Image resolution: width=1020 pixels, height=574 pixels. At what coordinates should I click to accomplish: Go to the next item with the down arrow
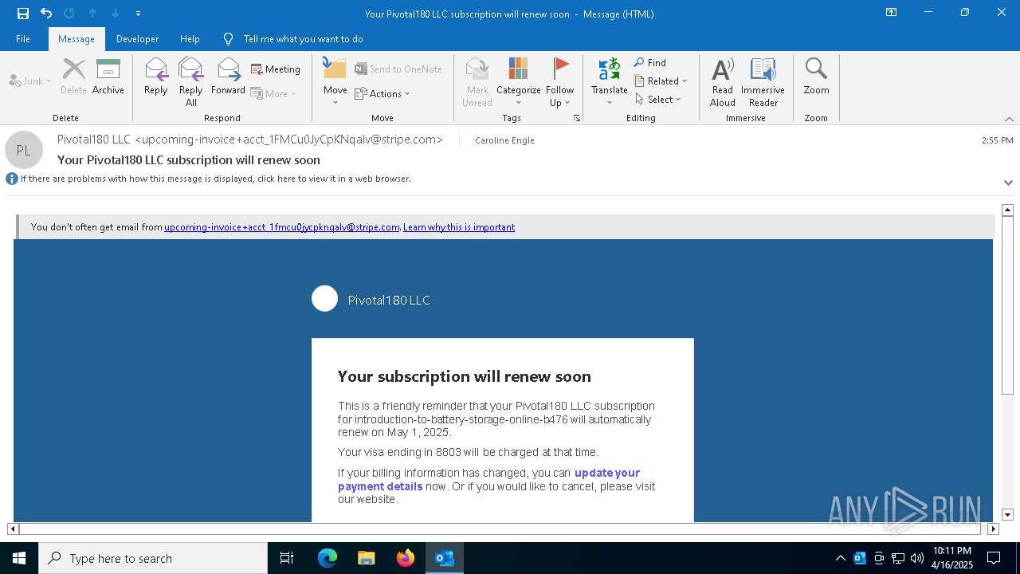tap(116, 14)
